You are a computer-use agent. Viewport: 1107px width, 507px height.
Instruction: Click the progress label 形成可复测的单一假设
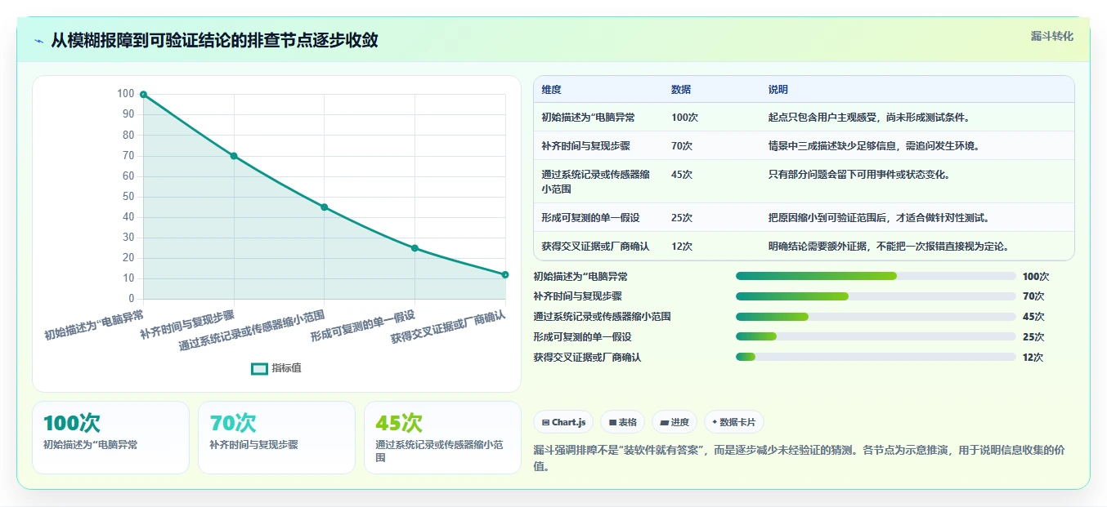tap(582, 337)
